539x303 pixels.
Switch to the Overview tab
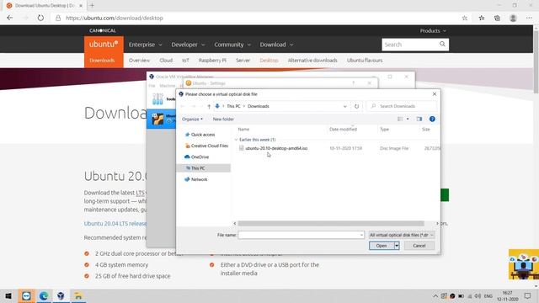pos(139,61)
